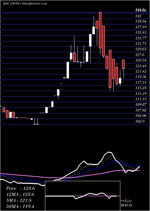Click the 135.83 price axis label

pyautogui.click(x=141, y=33)
